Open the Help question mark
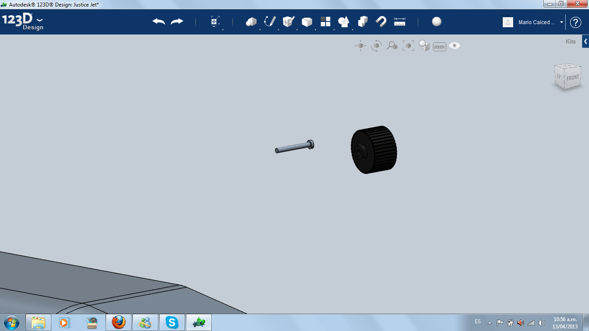This screenshot has width=589, height=331. point(576,22)
